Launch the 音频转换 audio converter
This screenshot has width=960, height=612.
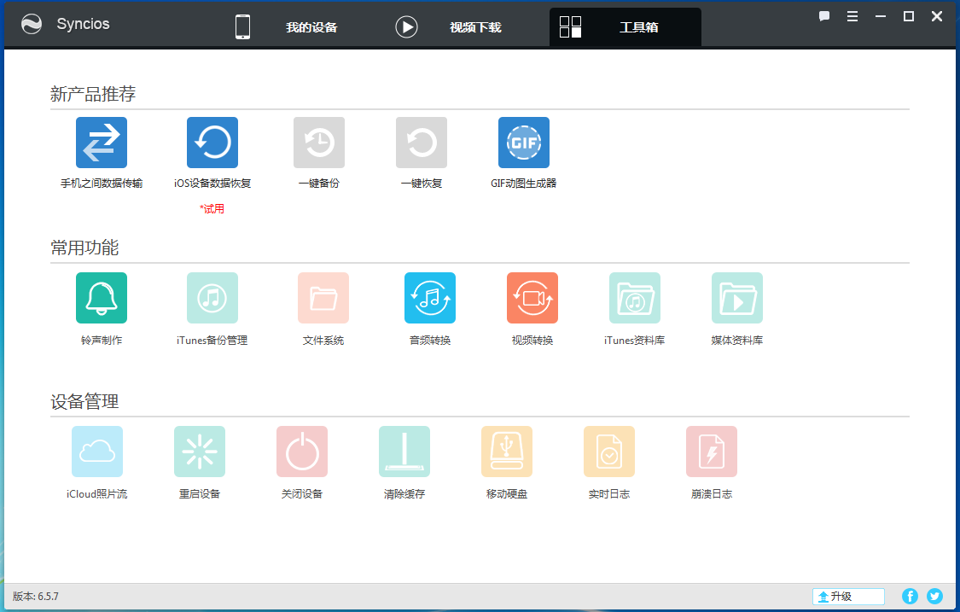click(x=430, y=298)
